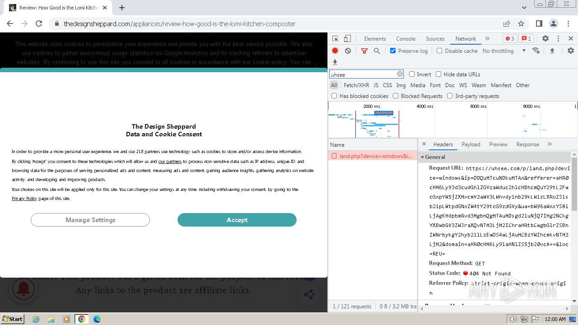Select the land.php request row

[x=373, y=156]
